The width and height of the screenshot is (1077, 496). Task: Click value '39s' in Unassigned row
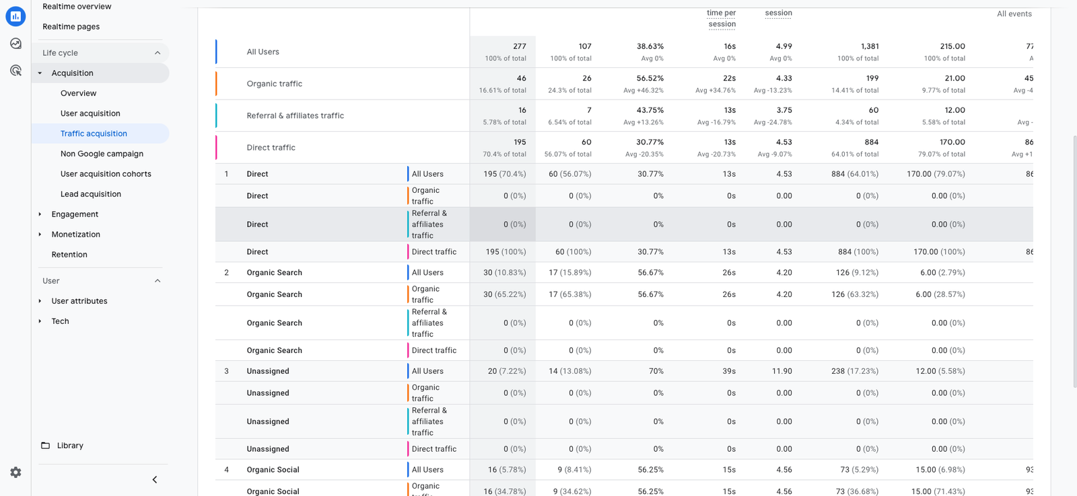(x=729, y=371)
